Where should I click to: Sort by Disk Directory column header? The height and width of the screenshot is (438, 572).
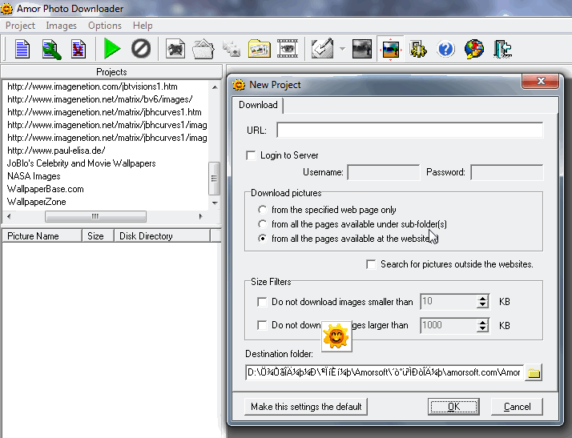(162, 236)
